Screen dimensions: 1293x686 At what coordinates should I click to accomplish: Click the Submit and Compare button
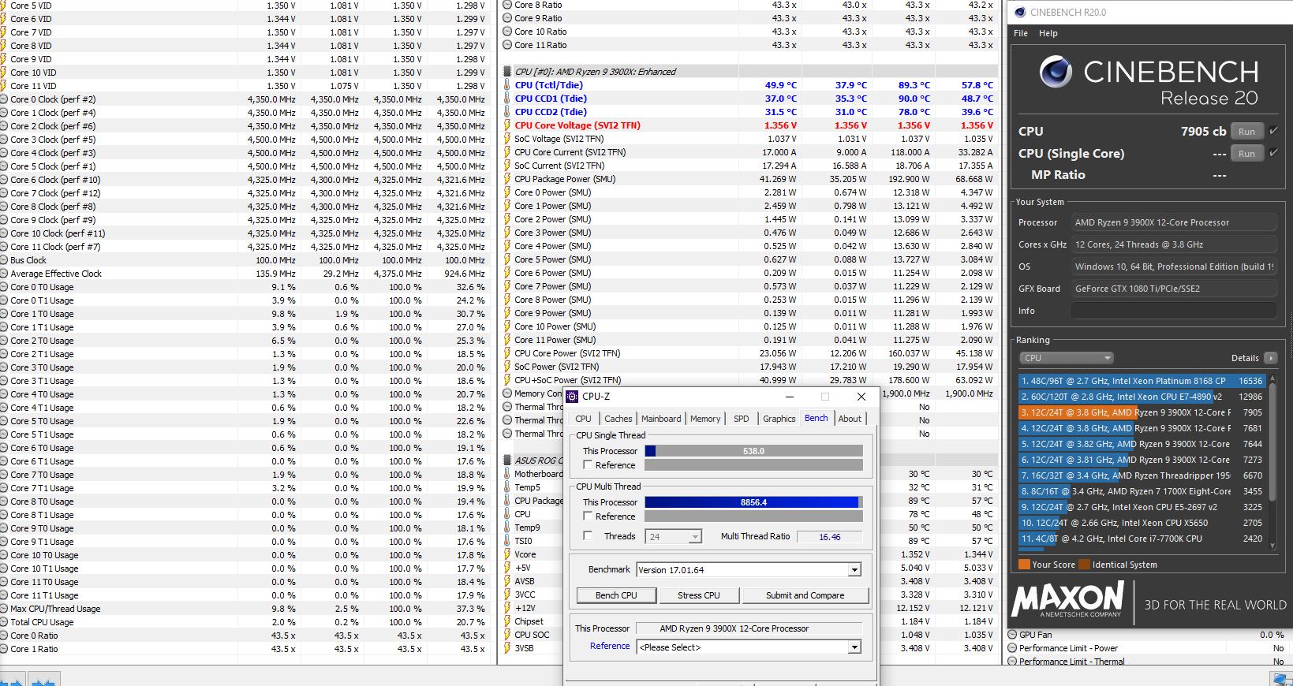click(805, 595)
